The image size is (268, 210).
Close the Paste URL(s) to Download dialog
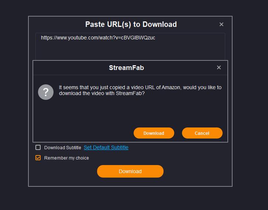[x=221, y=24]
